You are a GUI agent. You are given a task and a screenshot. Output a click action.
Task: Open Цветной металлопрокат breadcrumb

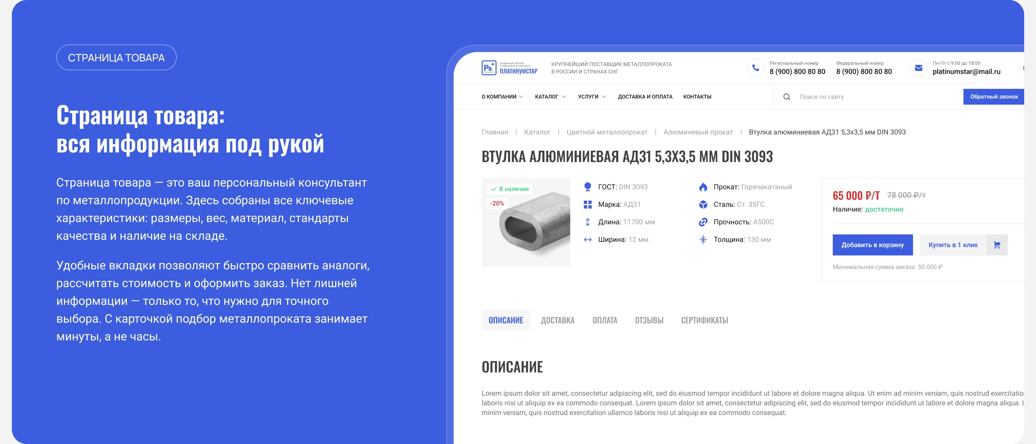tap(606, 132)
